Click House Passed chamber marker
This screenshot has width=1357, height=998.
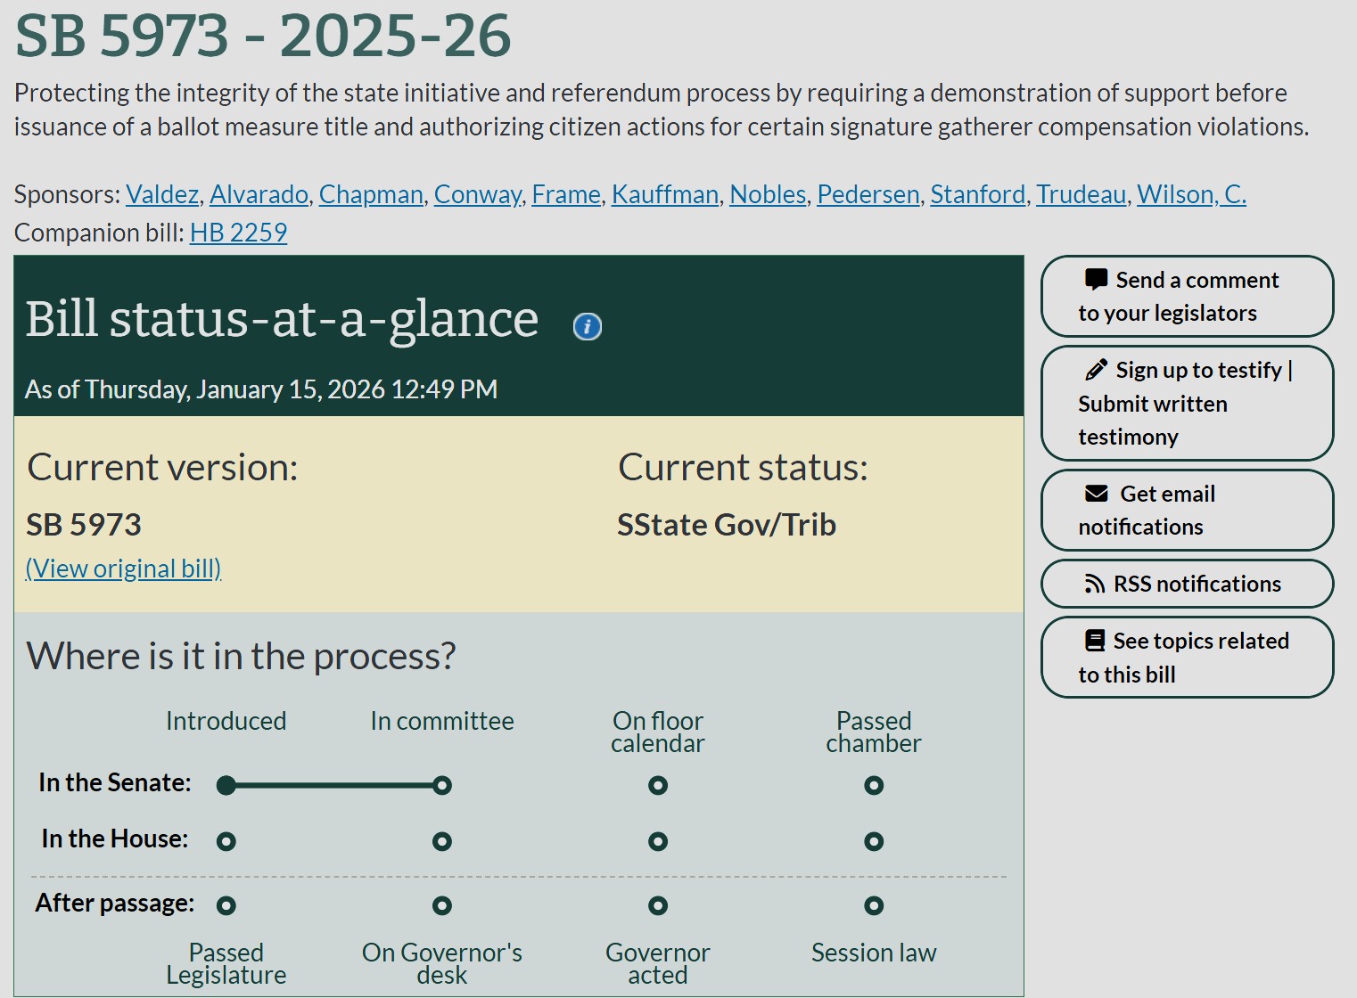click(874, 841)
